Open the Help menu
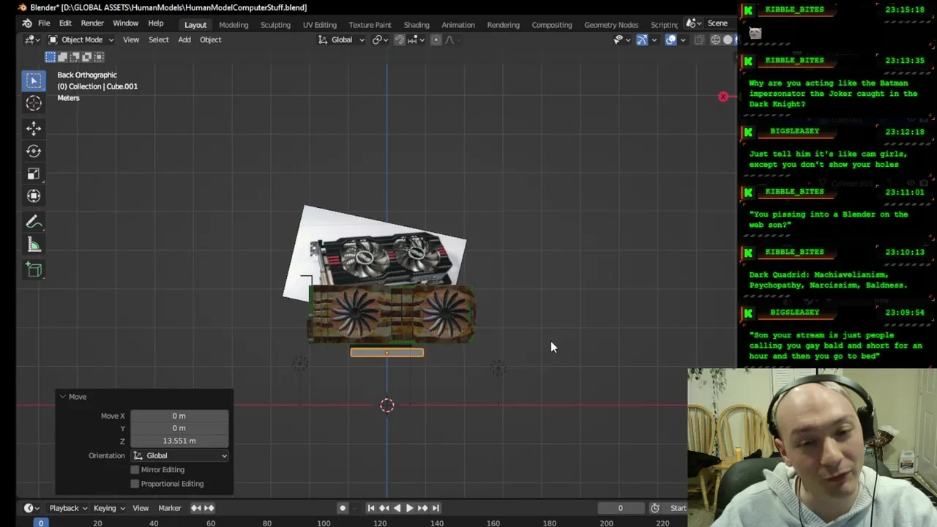The height and width of the screenshot is (527, 937). (156, 23)
